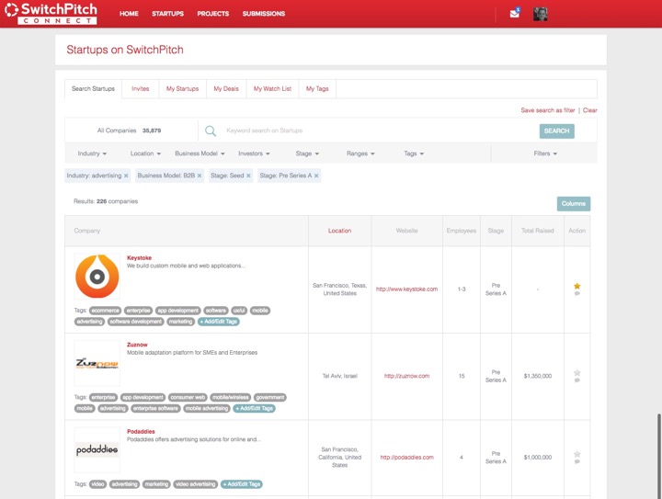Viewport: 662px width, 499px height.
Task: Visit http://www.keystoke.com website link
Action: (x=406, y=289)
